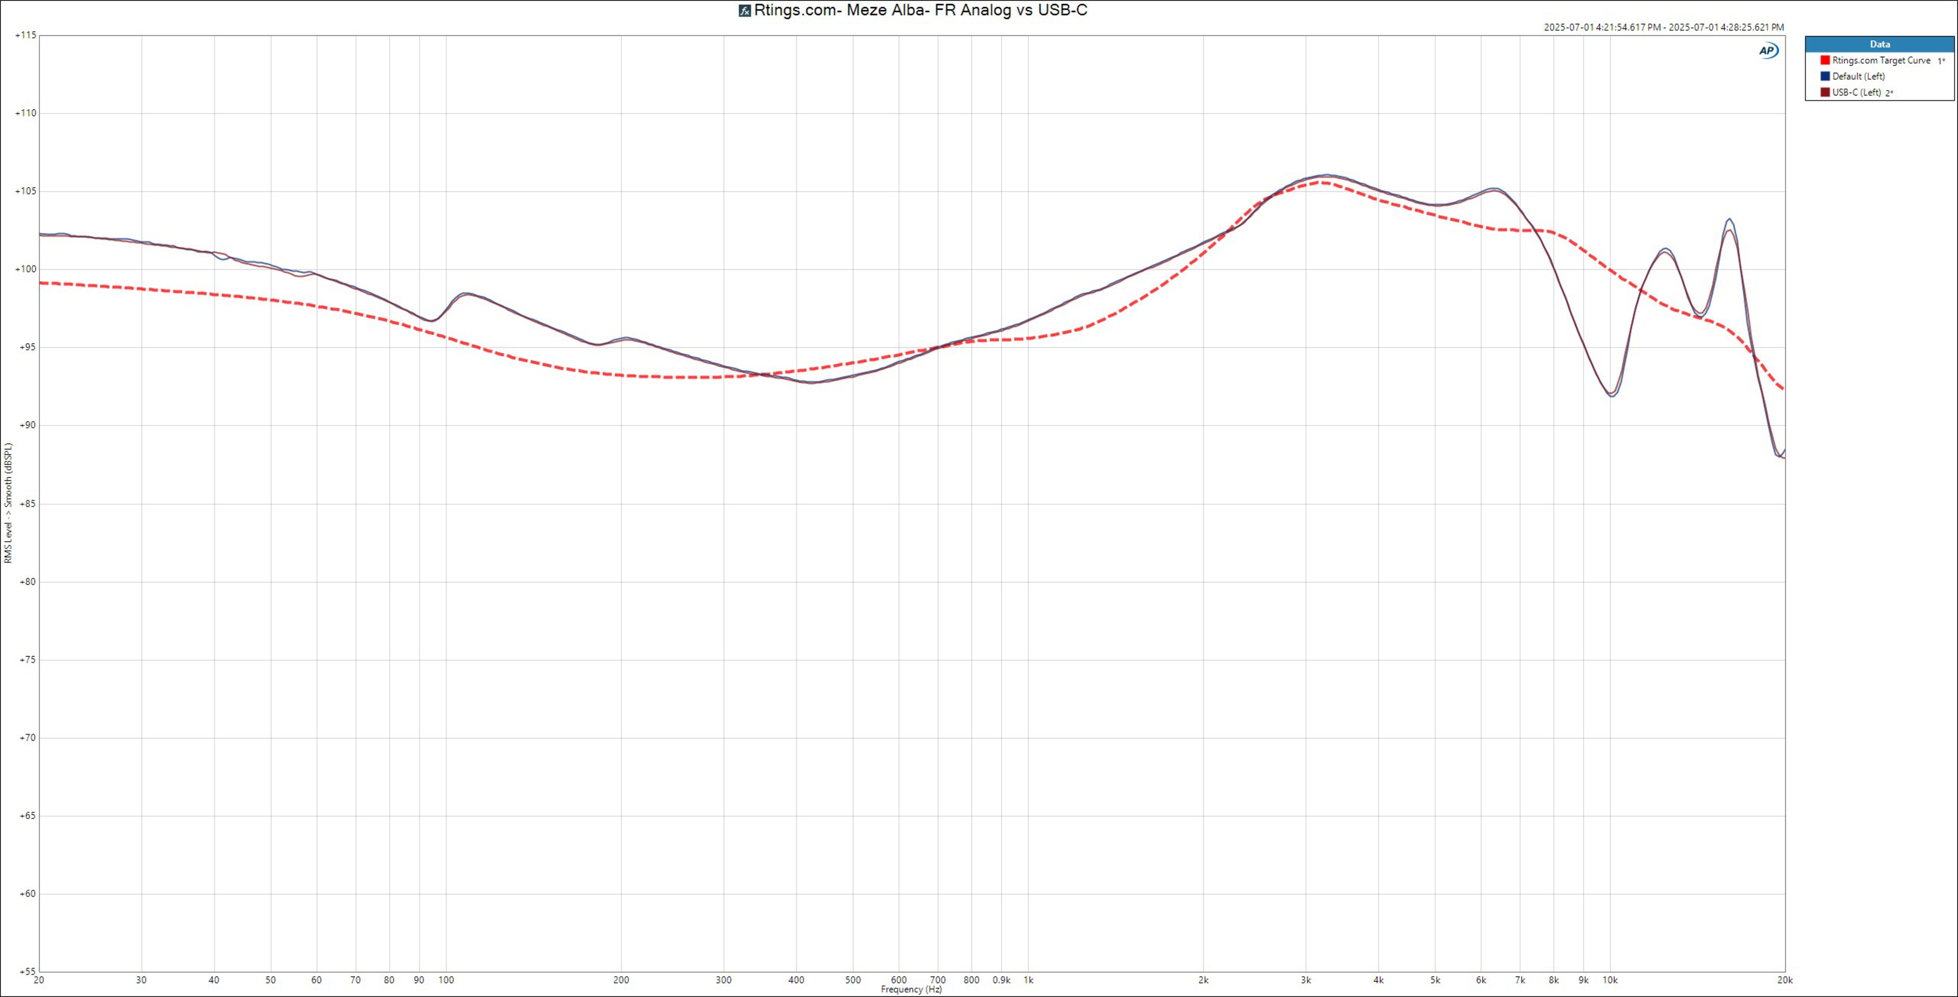1958x997 pixels.
Task: Click the 100 Hz tick label
Action: pos(446,980)
